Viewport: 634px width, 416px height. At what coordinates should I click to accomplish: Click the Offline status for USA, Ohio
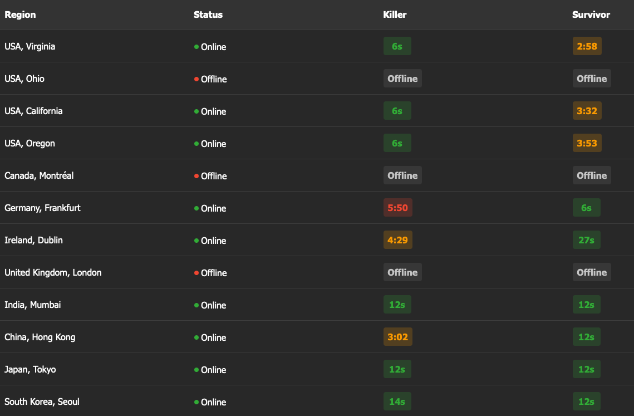coord(210,79)
